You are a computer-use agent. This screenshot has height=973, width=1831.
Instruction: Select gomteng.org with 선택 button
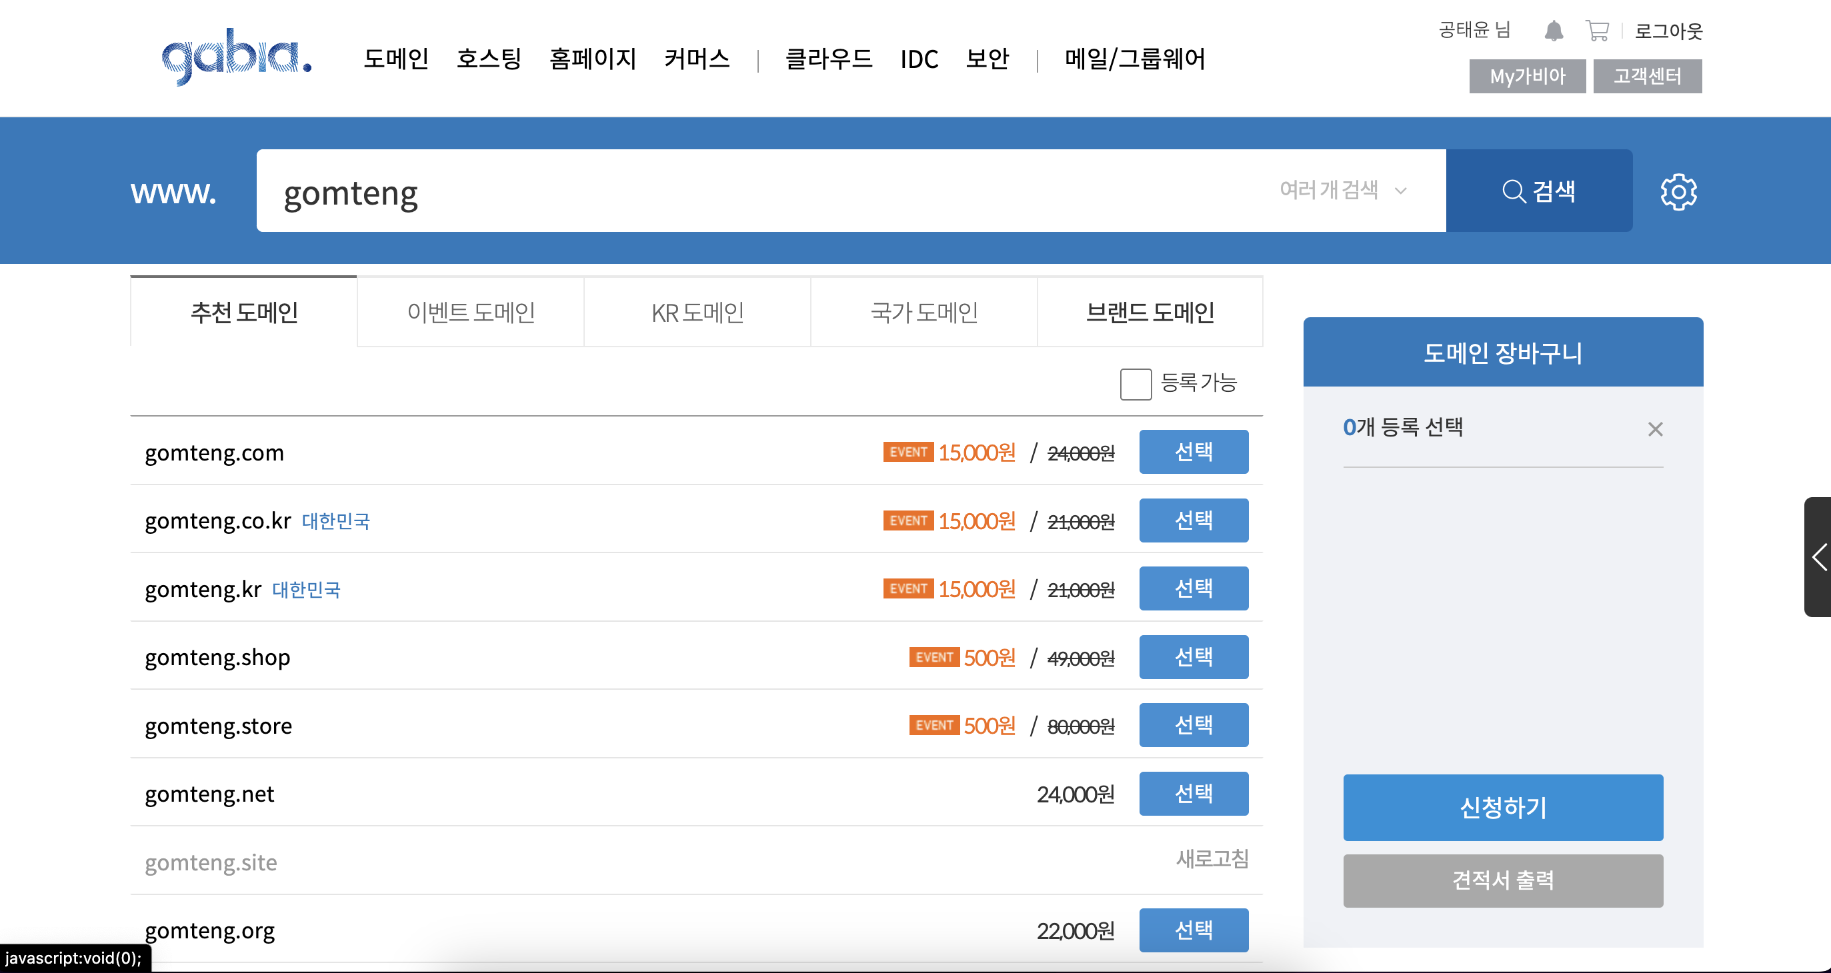[x=1194, y=930]
